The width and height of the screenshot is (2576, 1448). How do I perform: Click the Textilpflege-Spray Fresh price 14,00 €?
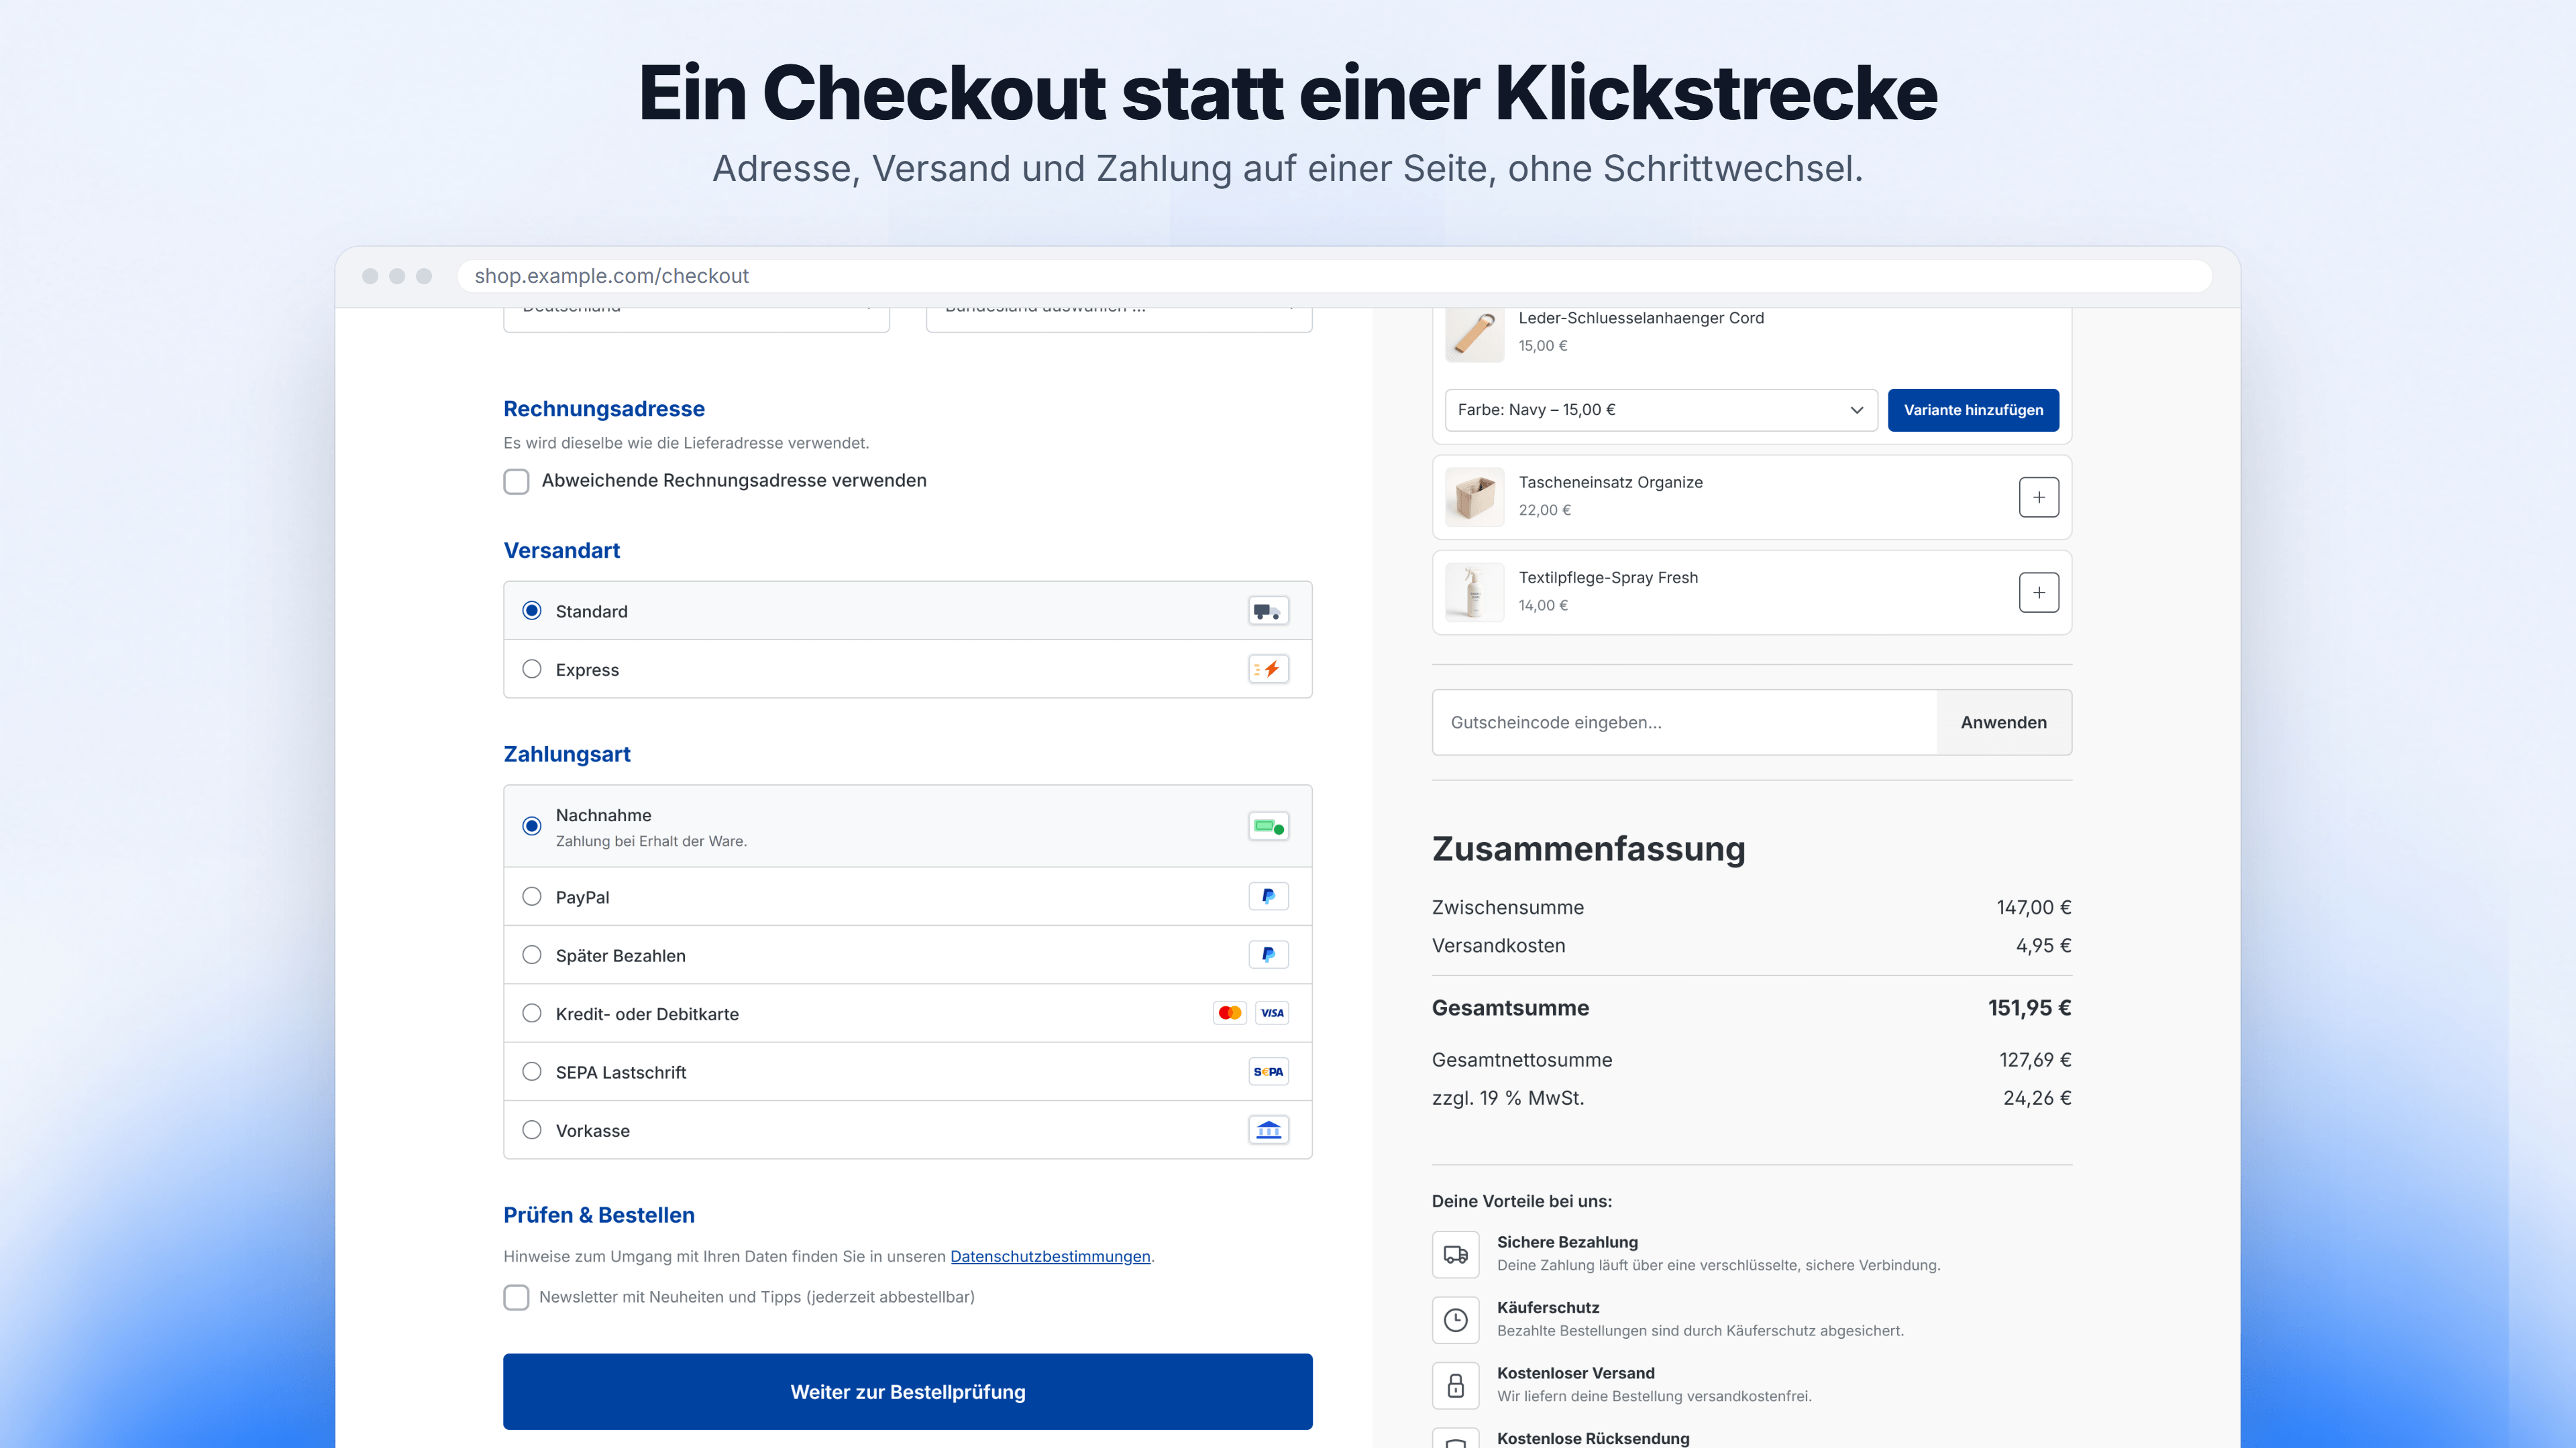click(1543, 605)
